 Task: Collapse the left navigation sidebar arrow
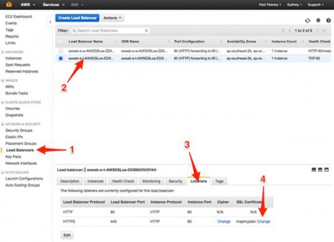pyautogui.click(x=50, y=22)
